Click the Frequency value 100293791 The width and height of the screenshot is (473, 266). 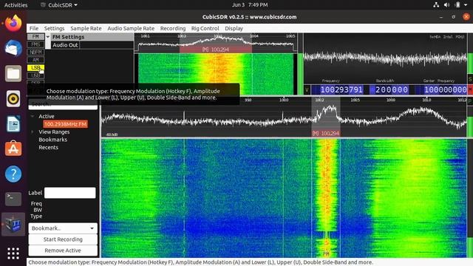tap(341, 89)
